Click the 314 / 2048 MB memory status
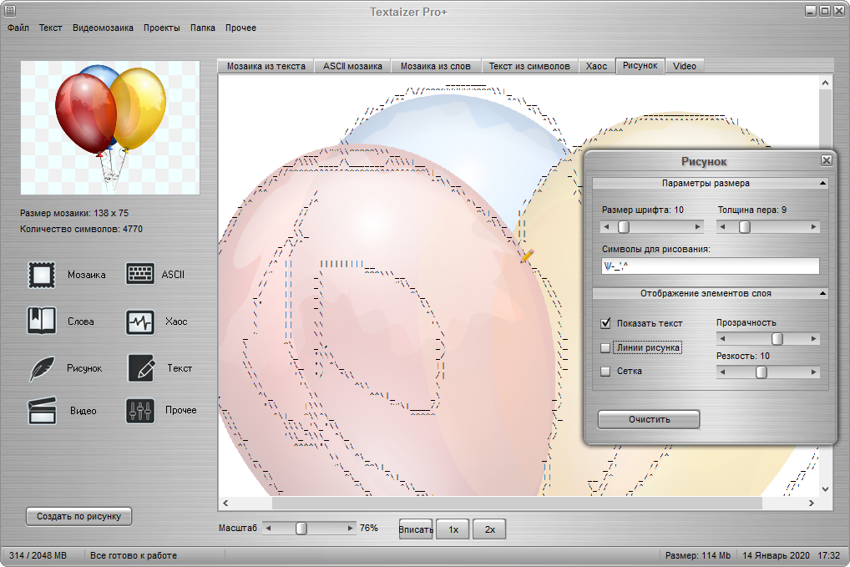850x567 pixels. click(x=38, y=555)
